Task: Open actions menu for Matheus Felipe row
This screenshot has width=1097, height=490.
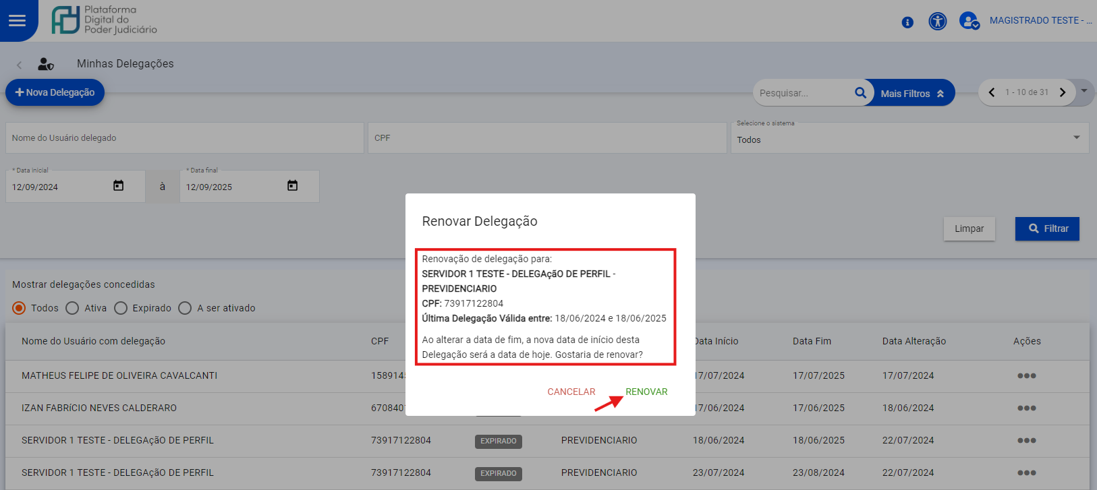Action: 1026,376
